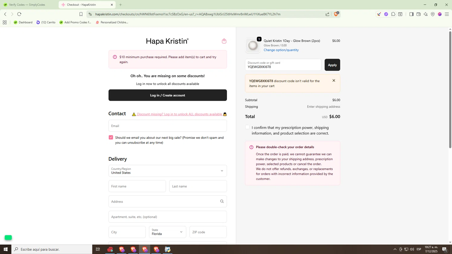The width and height of the screenshot is (452, 254).
Task: Open the new tab plus button
Action: pos(121,5)
